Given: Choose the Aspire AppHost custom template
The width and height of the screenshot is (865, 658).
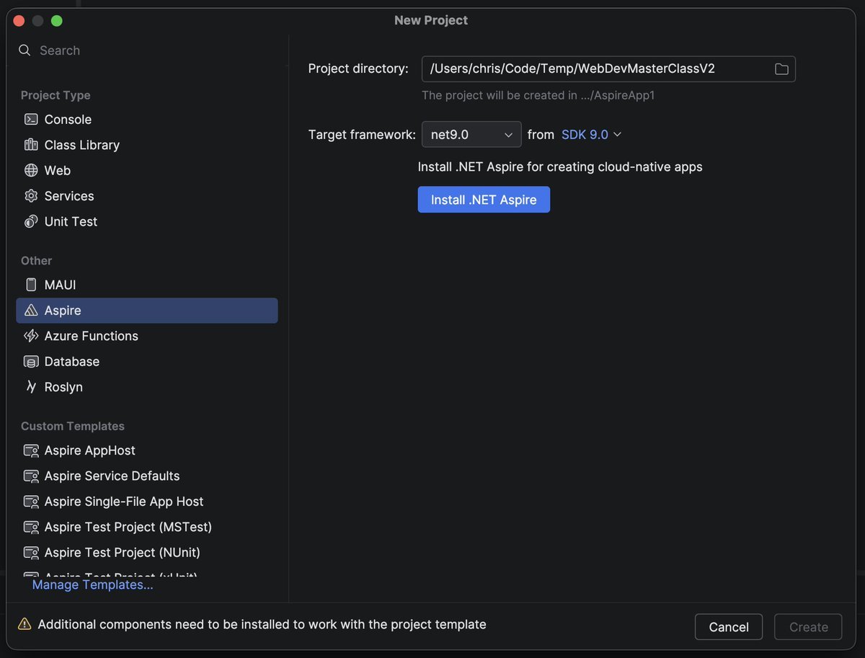Looking at the screenshot, I should [147, 450].
